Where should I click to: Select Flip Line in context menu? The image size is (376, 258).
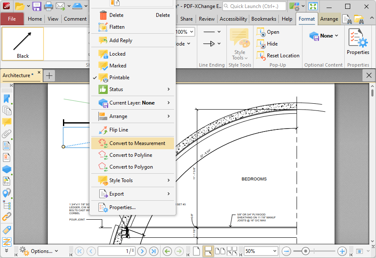[x=132, y=130]
